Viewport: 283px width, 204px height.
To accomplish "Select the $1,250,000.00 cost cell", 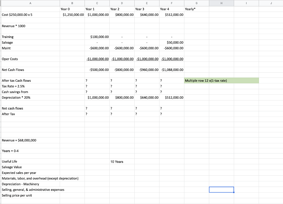I will click(72, 15).
